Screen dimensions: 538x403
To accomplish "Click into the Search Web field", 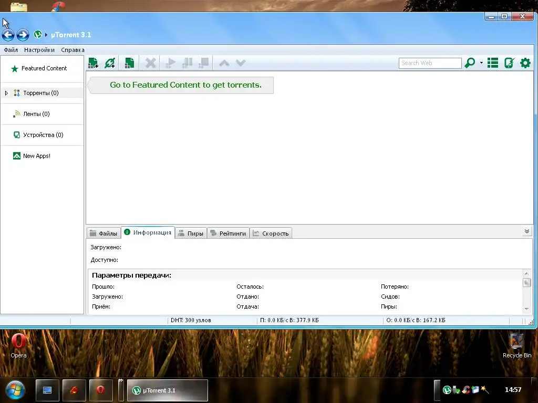I will tap(430, 63).
